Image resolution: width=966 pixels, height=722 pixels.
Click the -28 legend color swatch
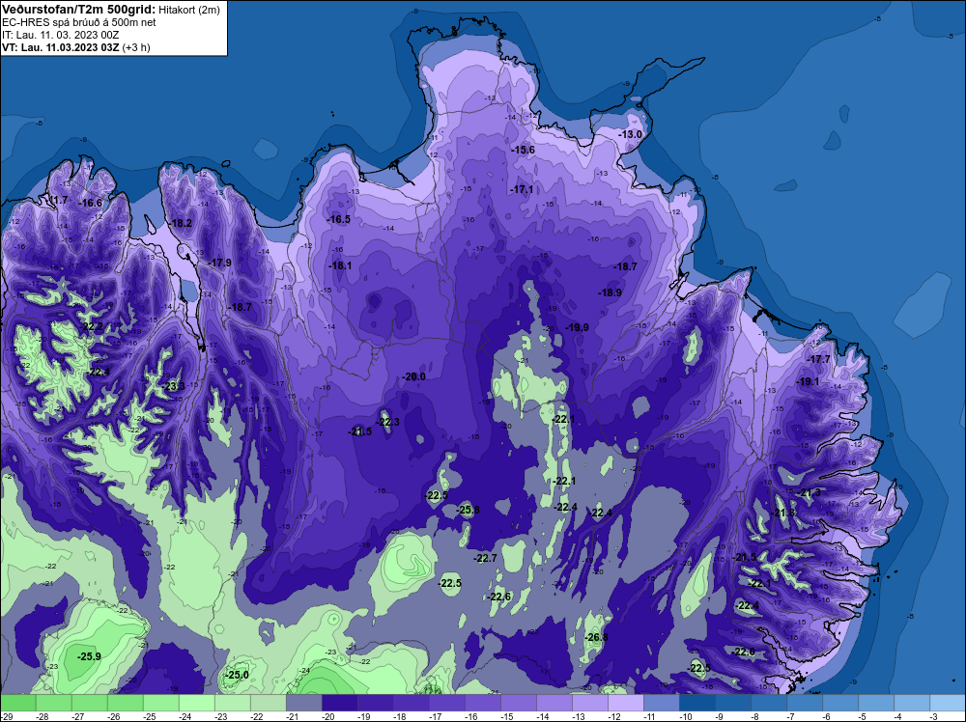[53, 703]
